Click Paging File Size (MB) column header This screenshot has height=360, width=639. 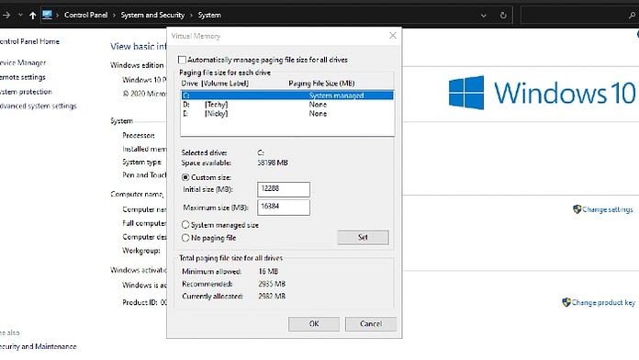point(321,84)
